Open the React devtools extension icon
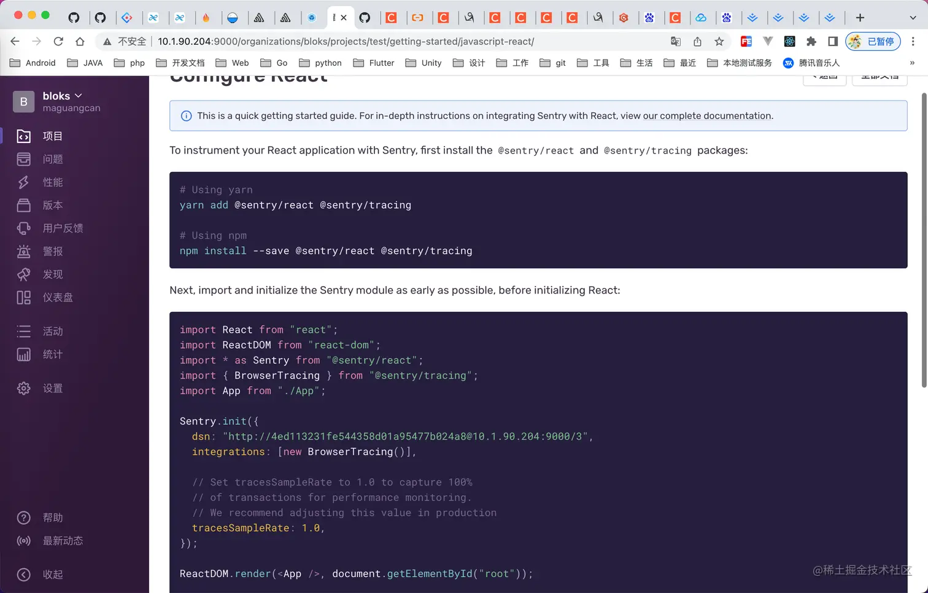 point(790,41)
